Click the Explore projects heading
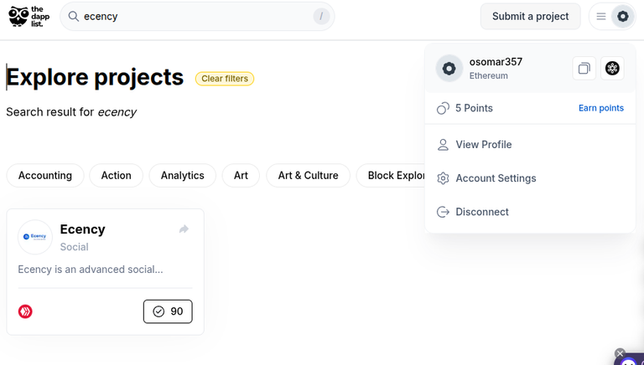The image size is (644, 365). click(95, 77)
